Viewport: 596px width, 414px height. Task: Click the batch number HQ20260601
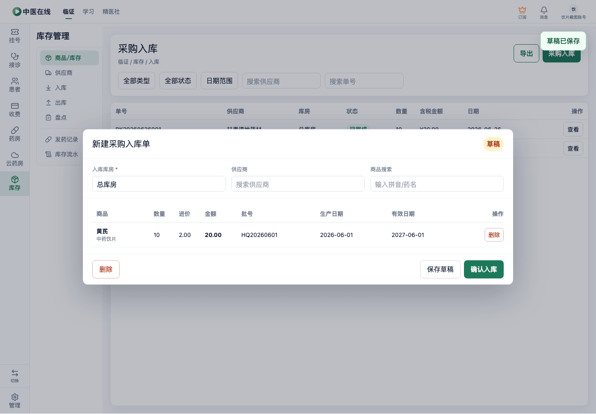pyautogui.click(x=260, y=235)
